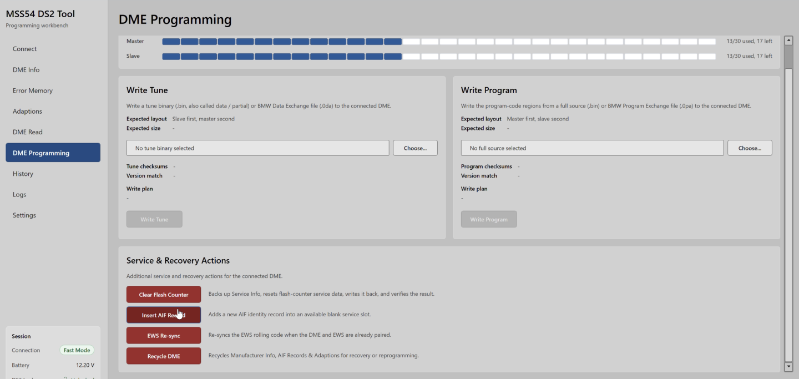The width and height of the screenshot is (799, 379).
Task: Start EWS Re-sync action
Action: click(x=164, y=336)
